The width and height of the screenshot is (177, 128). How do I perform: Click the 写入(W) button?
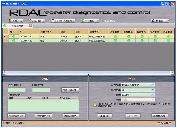pyautogui.click(x=133, y=116)
